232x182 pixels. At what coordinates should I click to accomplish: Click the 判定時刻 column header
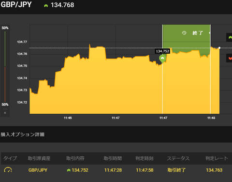click(x=145, y=158)
